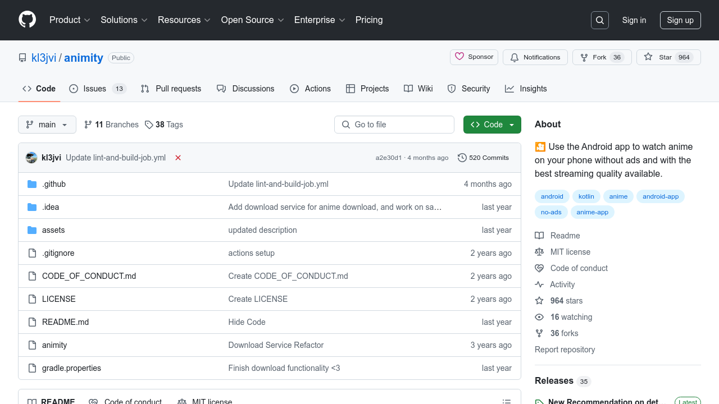Image resolution: width=719 pixels, height=404 pixels.
Task: Click the Sign up button
Action: pyautogui.click(x=680, y=20)
